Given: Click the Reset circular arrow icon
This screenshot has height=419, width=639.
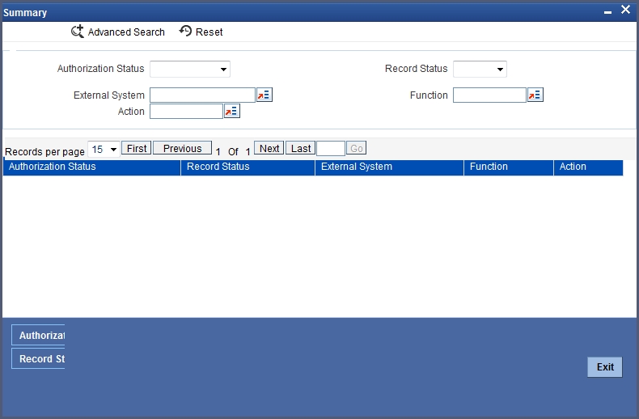Looking at the screenshot, I should [x=185, y=31].
